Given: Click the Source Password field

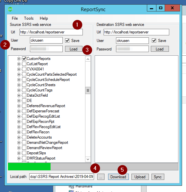Looking at the screenshot, I should (46, 49).
